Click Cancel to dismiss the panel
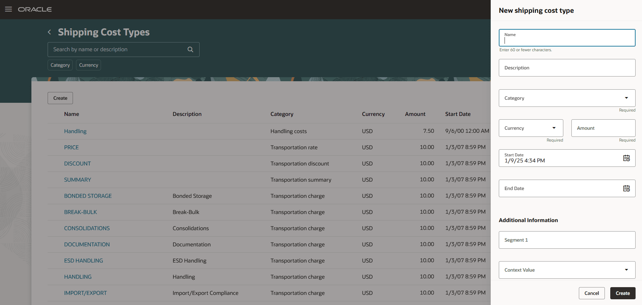Image resolution: width=642 pixels, height=305 pixels. pyautogui.click(x=592, y=293)
